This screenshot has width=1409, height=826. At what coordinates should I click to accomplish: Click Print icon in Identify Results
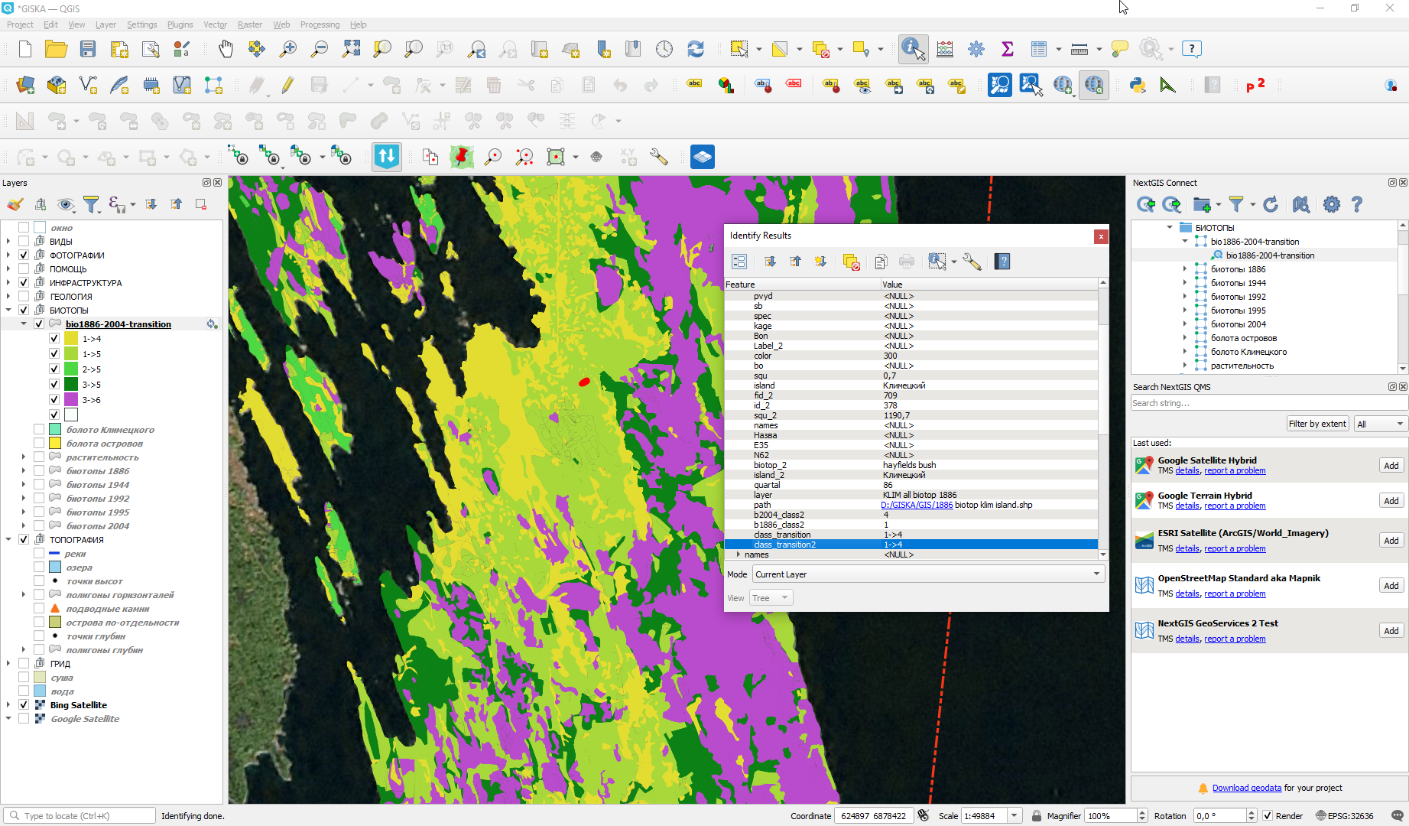tap(907, 262)
